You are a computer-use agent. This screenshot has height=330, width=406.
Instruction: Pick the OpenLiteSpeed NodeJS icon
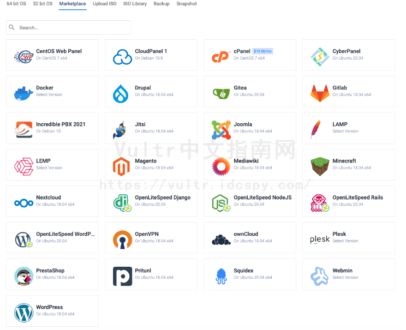(221, 203)
